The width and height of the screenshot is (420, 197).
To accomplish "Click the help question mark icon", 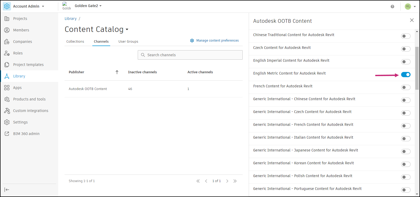I will (392, 7).
